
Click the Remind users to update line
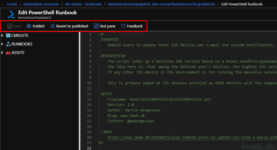[x=191, y=45]
